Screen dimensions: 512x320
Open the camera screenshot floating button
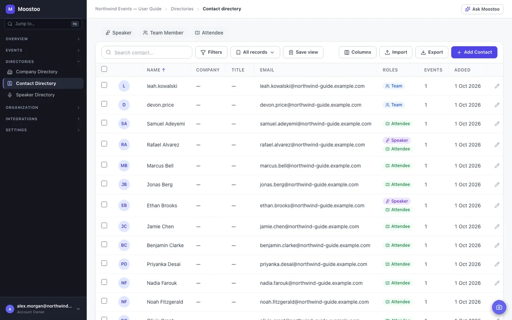(499, 307)
